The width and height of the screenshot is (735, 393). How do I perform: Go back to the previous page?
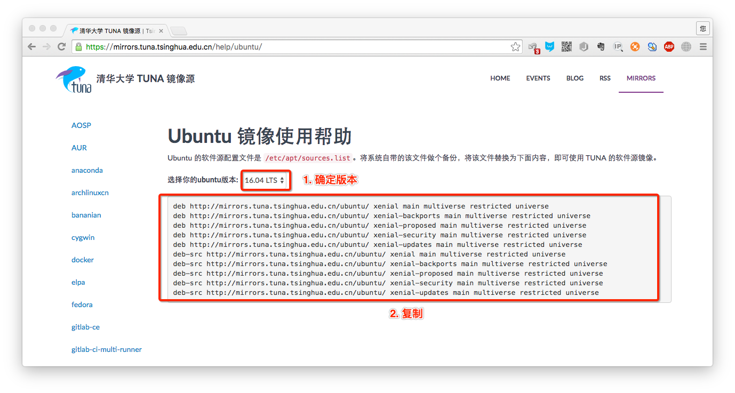click(32, 47)
